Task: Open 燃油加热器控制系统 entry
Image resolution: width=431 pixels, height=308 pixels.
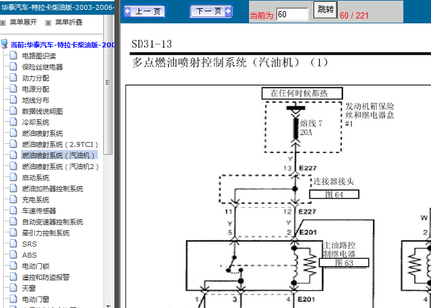Action: (x=52, y=189)
